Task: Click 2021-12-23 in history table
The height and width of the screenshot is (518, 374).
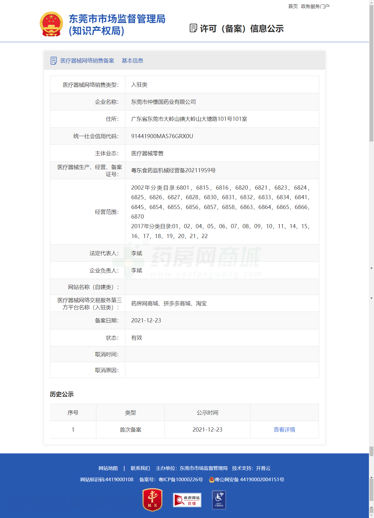Action: (x=207, y=429)
